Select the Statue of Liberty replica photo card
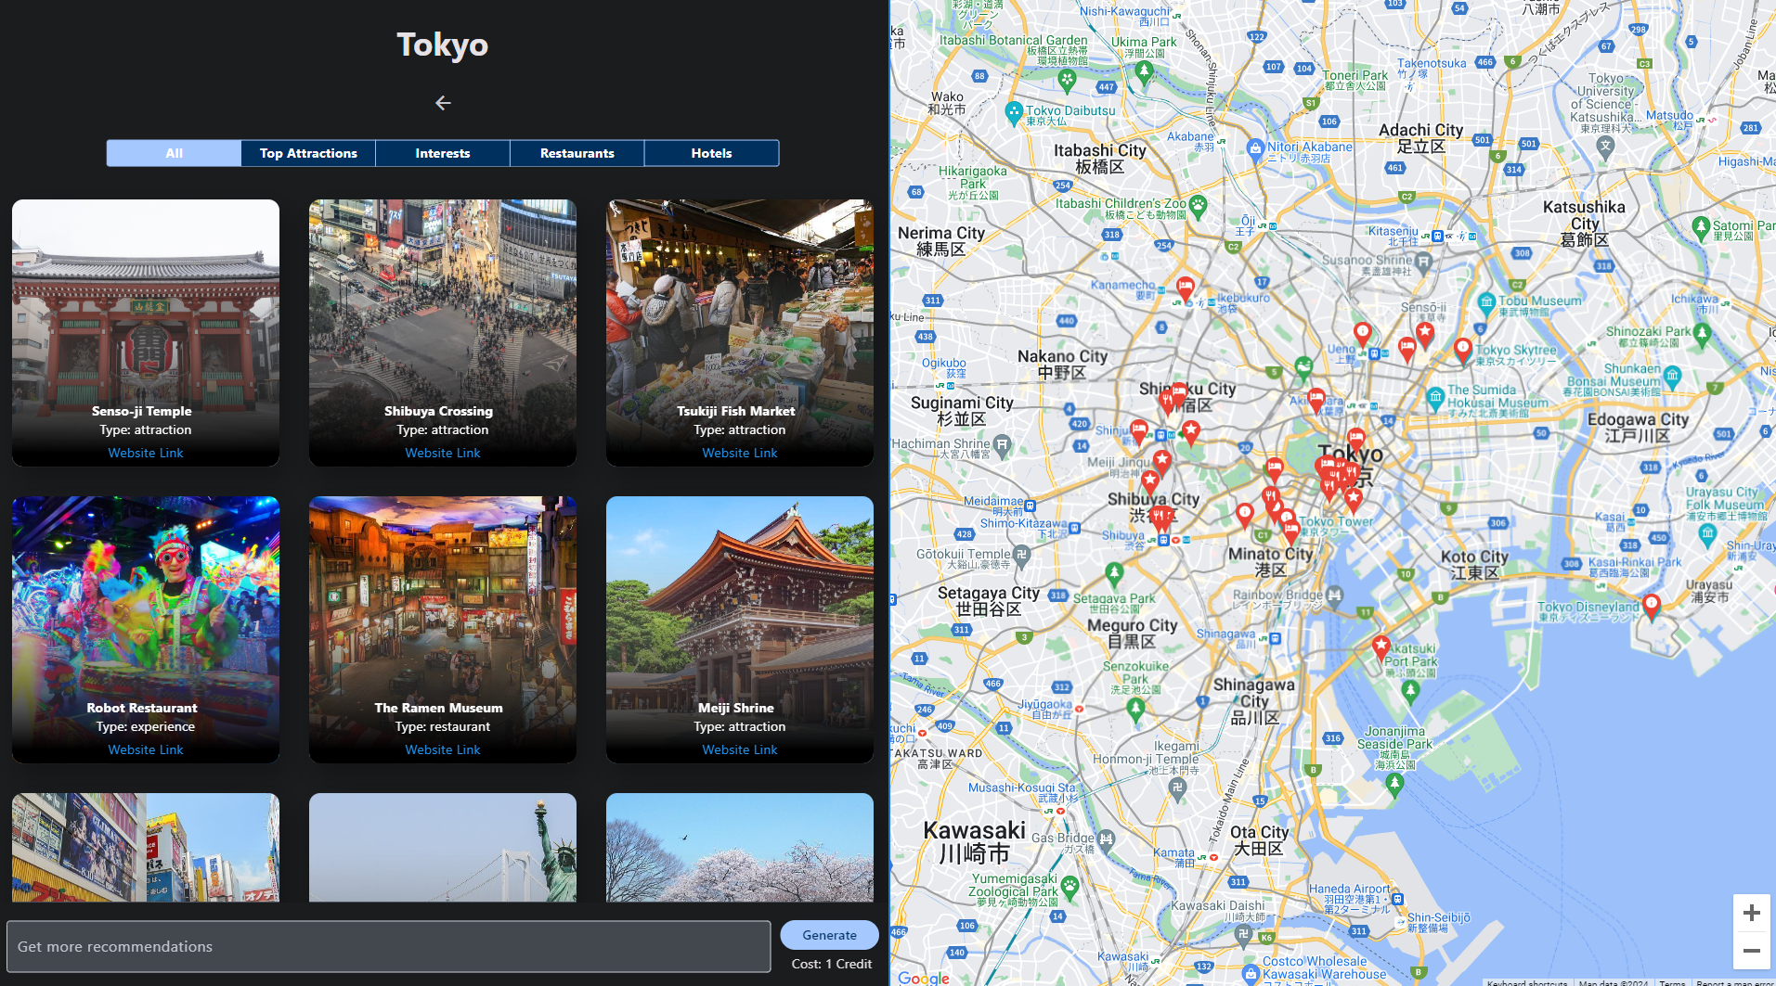The image size is (1776, 986). (x=443, y=847)
